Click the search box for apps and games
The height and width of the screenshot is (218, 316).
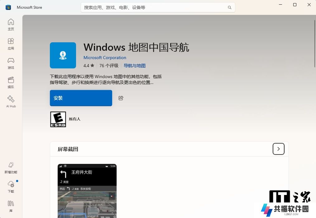(158, 7)
